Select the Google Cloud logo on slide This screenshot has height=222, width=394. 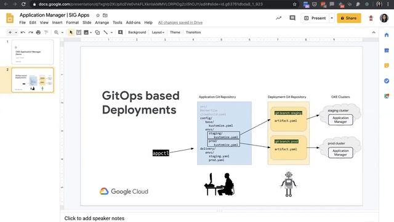click(124, 192)
